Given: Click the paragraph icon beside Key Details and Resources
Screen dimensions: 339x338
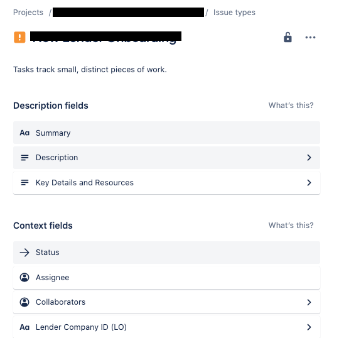Looking at the screenshot, I should [x=24, y=183].
